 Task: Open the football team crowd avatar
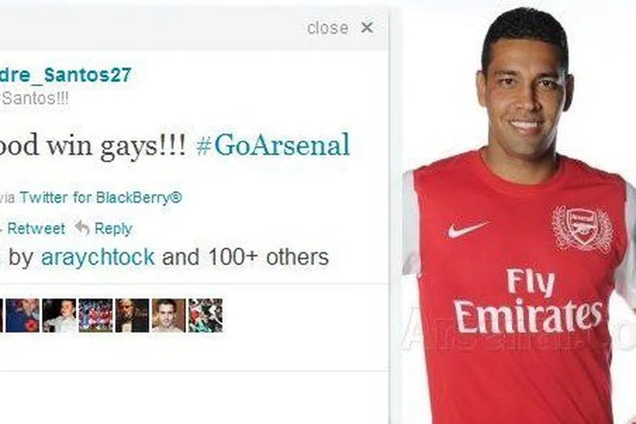(x=96, y=315)
